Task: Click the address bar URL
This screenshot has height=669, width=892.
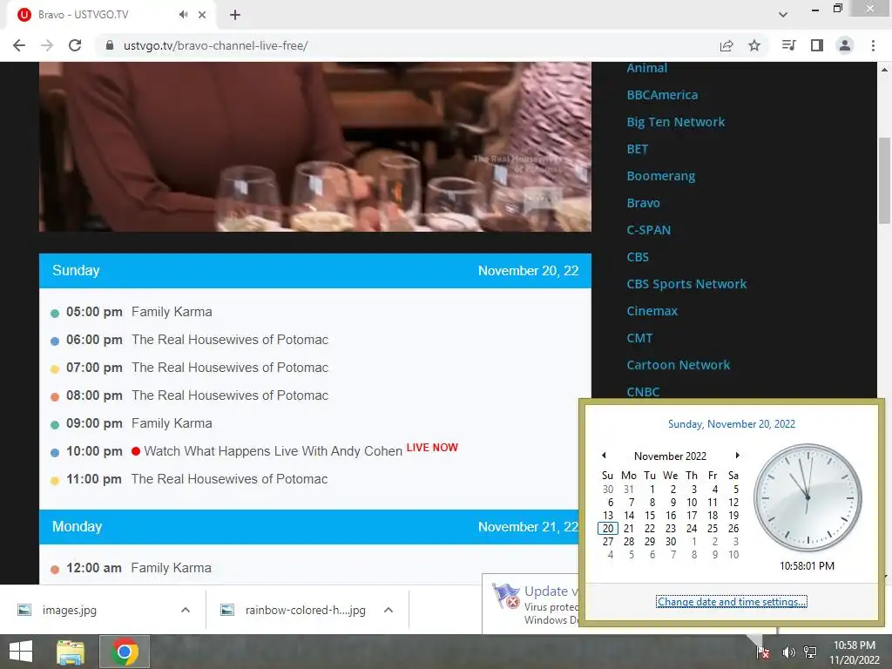Action: click(x=216, y=45)
